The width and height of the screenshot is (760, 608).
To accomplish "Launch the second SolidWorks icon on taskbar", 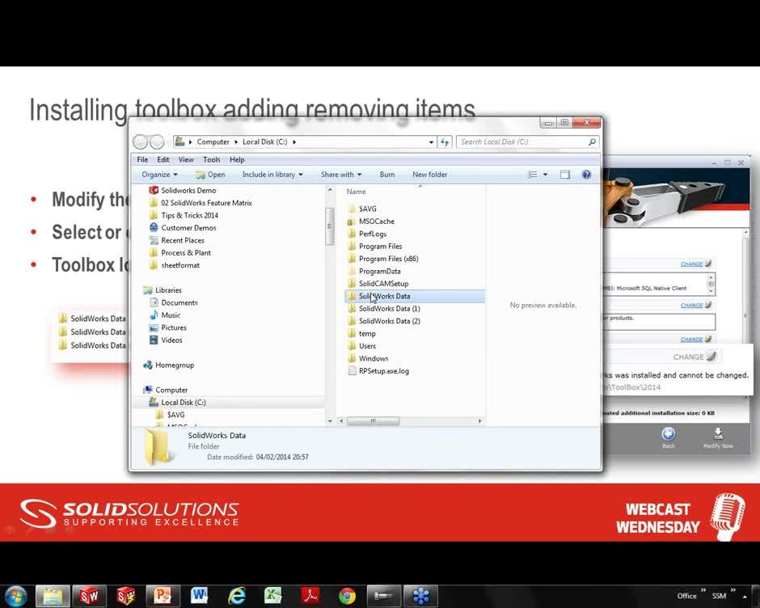I will (126, 596).
